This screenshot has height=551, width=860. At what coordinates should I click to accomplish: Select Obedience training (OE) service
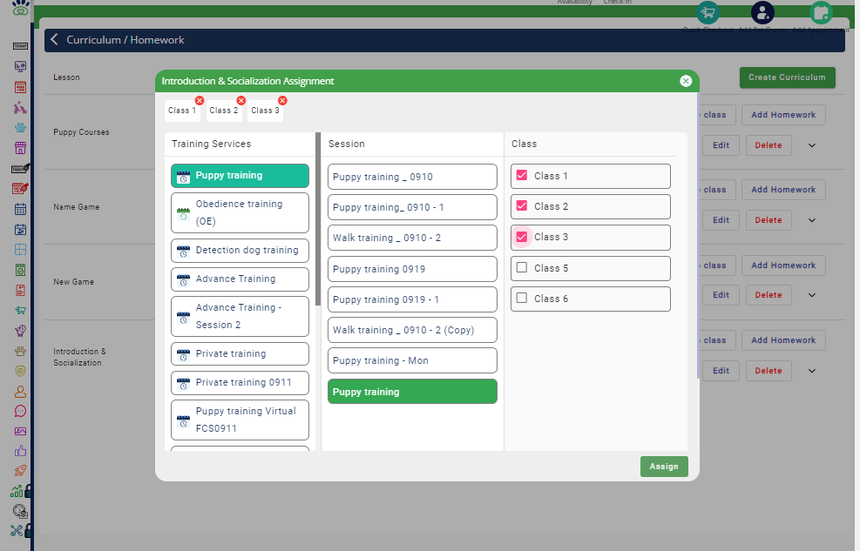click(x=240, y=212)
